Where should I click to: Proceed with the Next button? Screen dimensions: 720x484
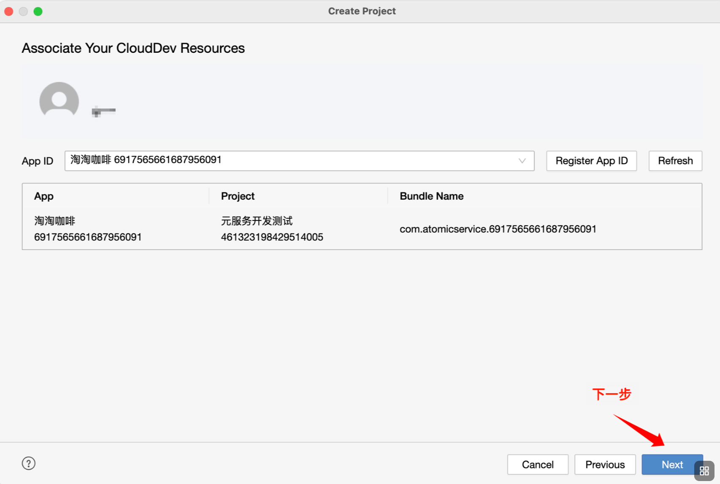point(672,465)
